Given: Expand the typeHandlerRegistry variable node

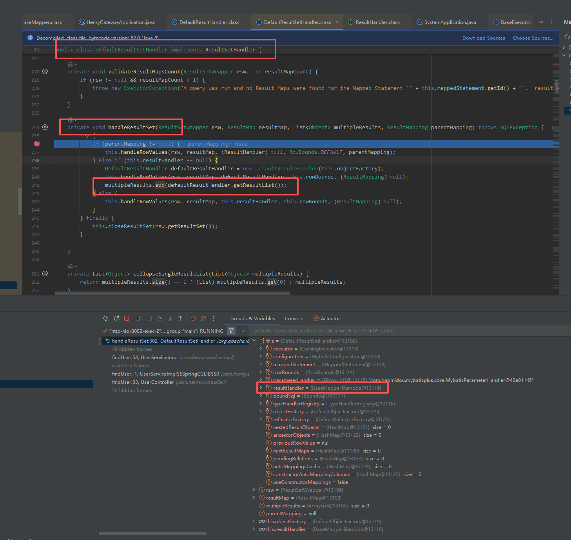Looking at the screenshot, I should coord(261,403).
